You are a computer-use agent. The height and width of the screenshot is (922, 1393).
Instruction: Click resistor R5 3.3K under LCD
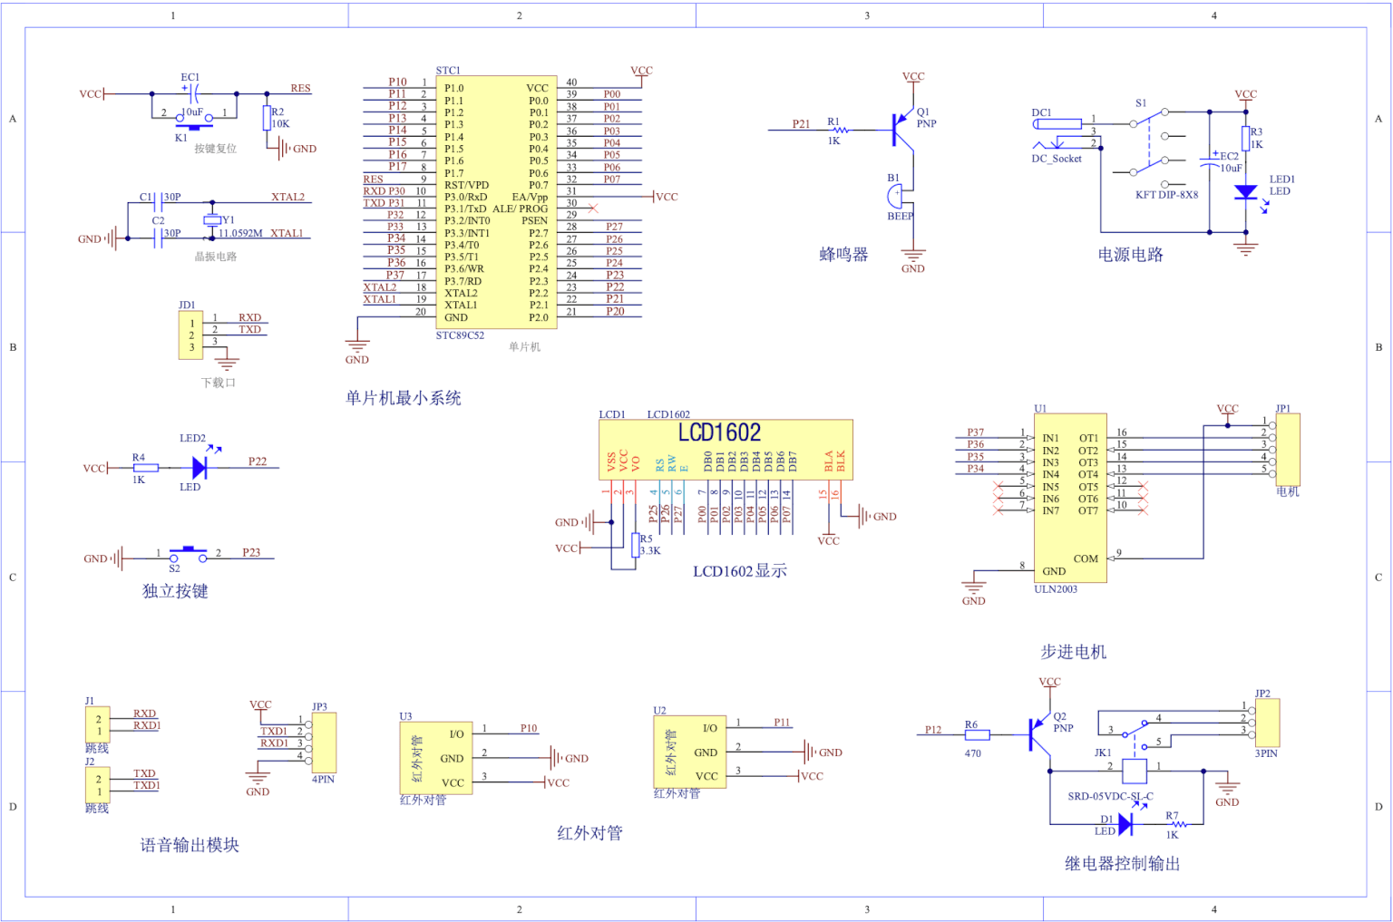point(635,544)
